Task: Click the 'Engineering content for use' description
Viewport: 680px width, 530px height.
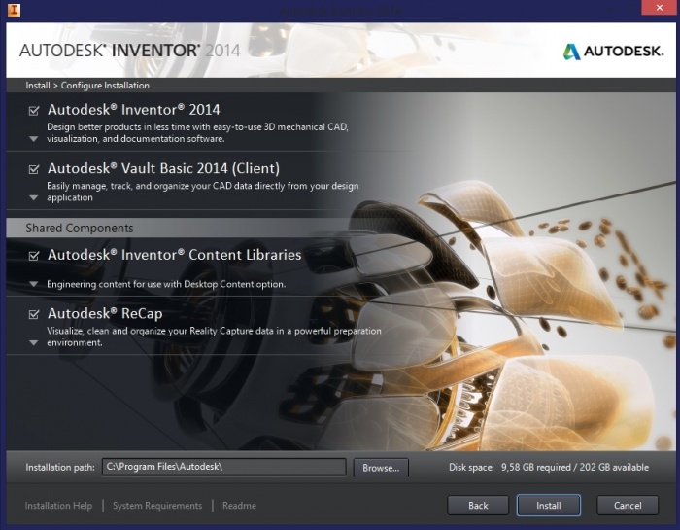Action: point(166,284)
